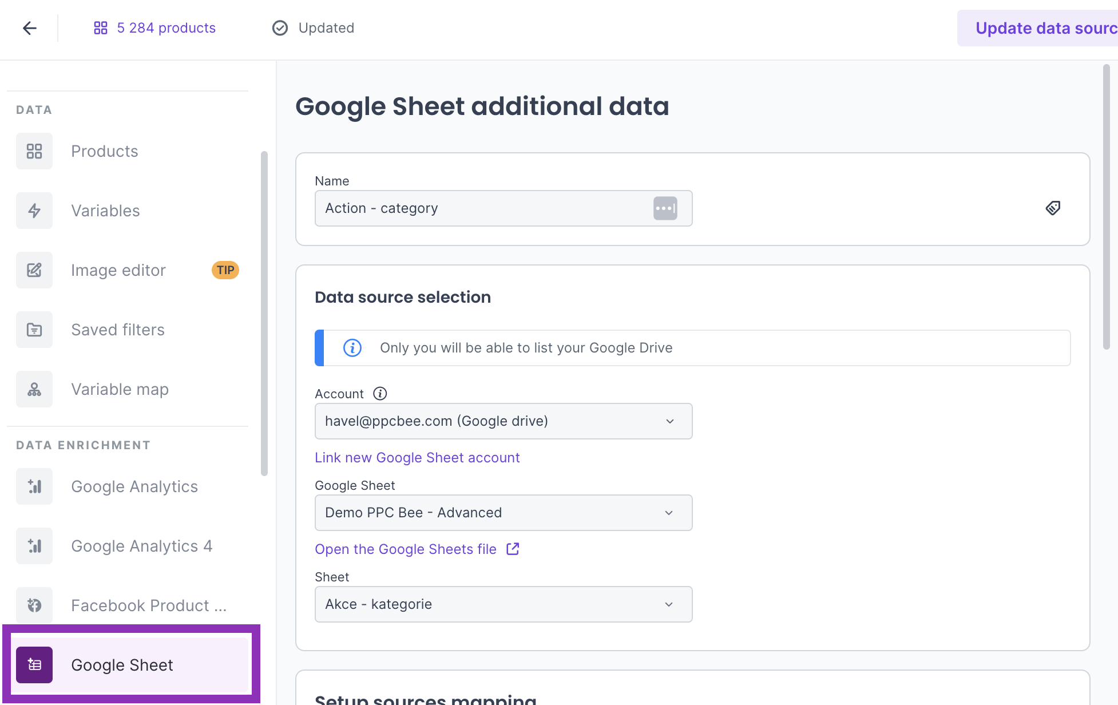Open Facebook Product icon in sidebar
The image size is (1118, 705).
click(34, 605)
